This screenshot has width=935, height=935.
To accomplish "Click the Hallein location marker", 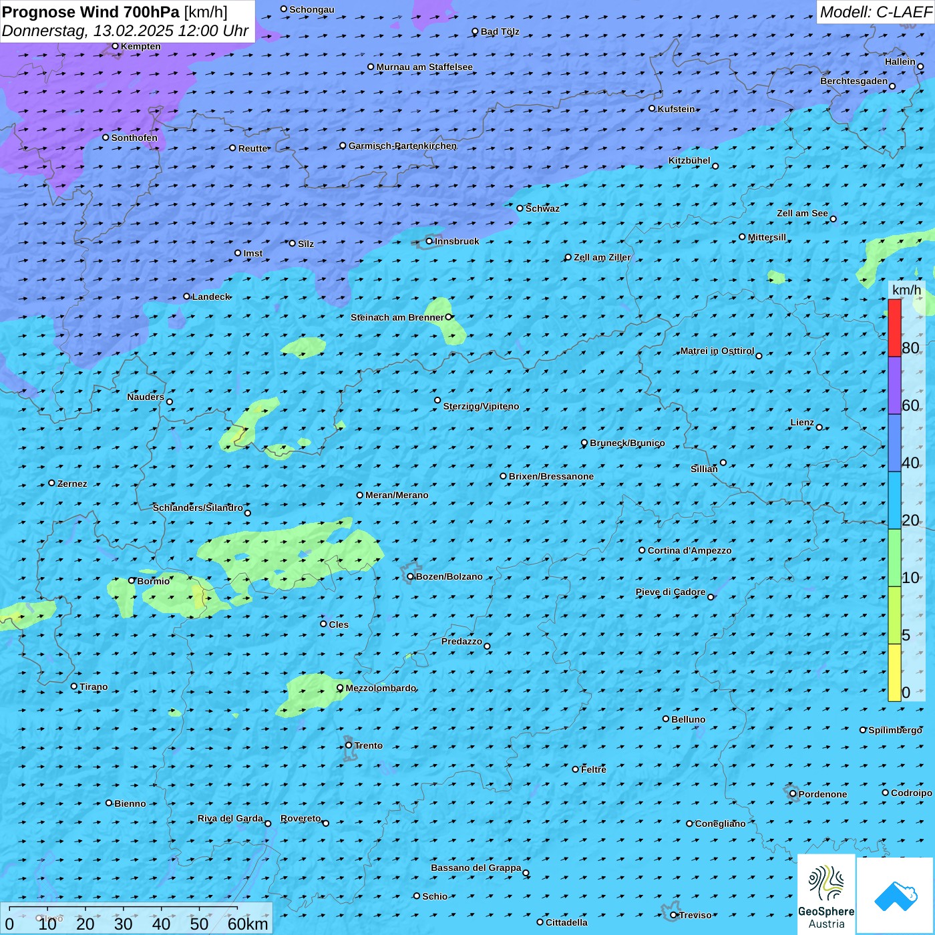I will click(920, 67).
